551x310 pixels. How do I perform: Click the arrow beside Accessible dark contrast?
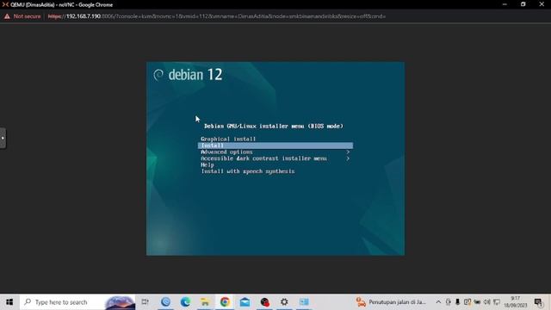pos(348,158)
